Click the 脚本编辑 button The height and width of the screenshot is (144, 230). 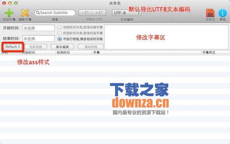point(62,47)
